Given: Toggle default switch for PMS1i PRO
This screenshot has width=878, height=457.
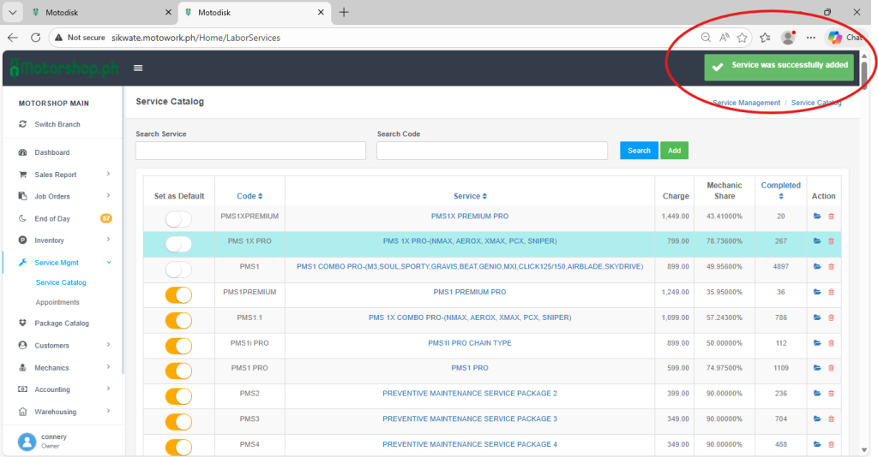Looking at the screenshot, I should coord(178,346).
